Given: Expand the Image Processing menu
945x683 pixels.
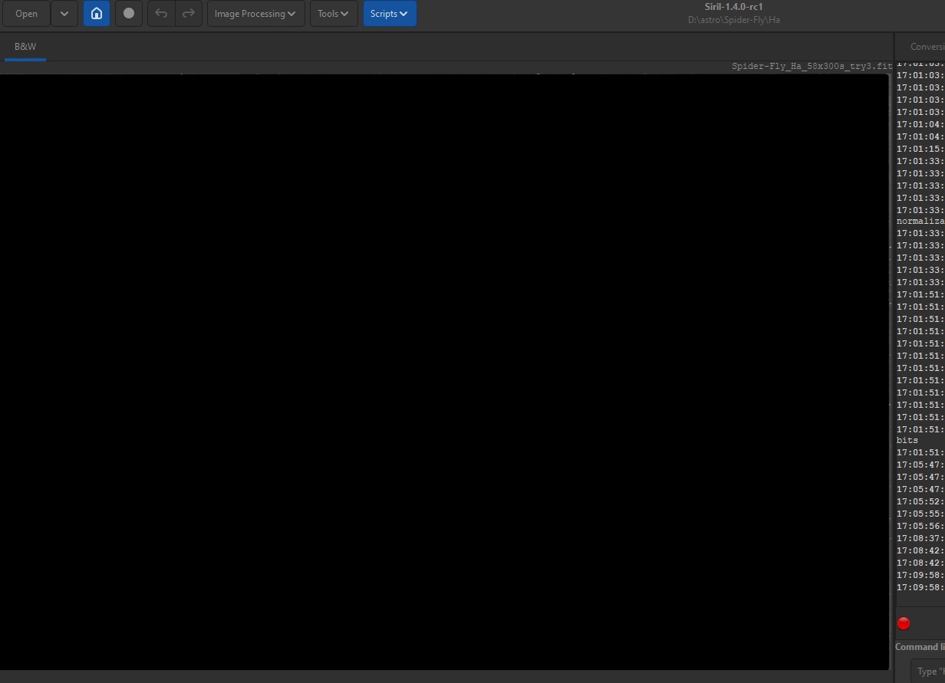Looking at the screenshot, I should click(x=255, y=14).
